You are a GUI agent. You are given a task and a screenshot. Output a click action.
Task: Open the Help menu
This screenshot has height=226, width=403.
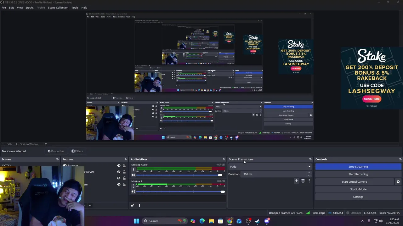coord(84,8)
